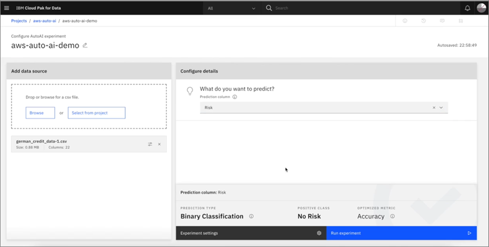Click the 'Size: 0.88 MB' file detail
Viewport: 489px width, 247px height.
tap(28, 147)
